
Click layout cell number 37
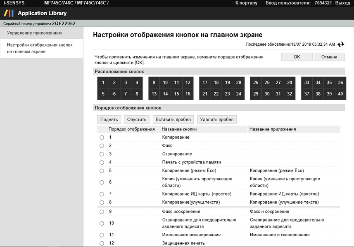[x=306, y=94]
